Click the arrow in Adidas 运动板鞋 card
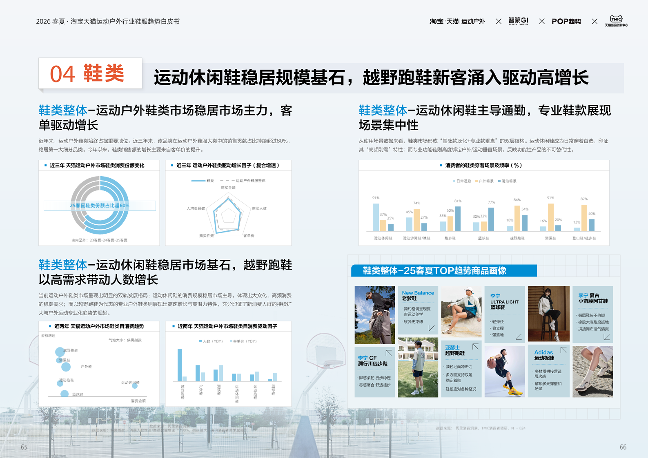 [563, 350]
